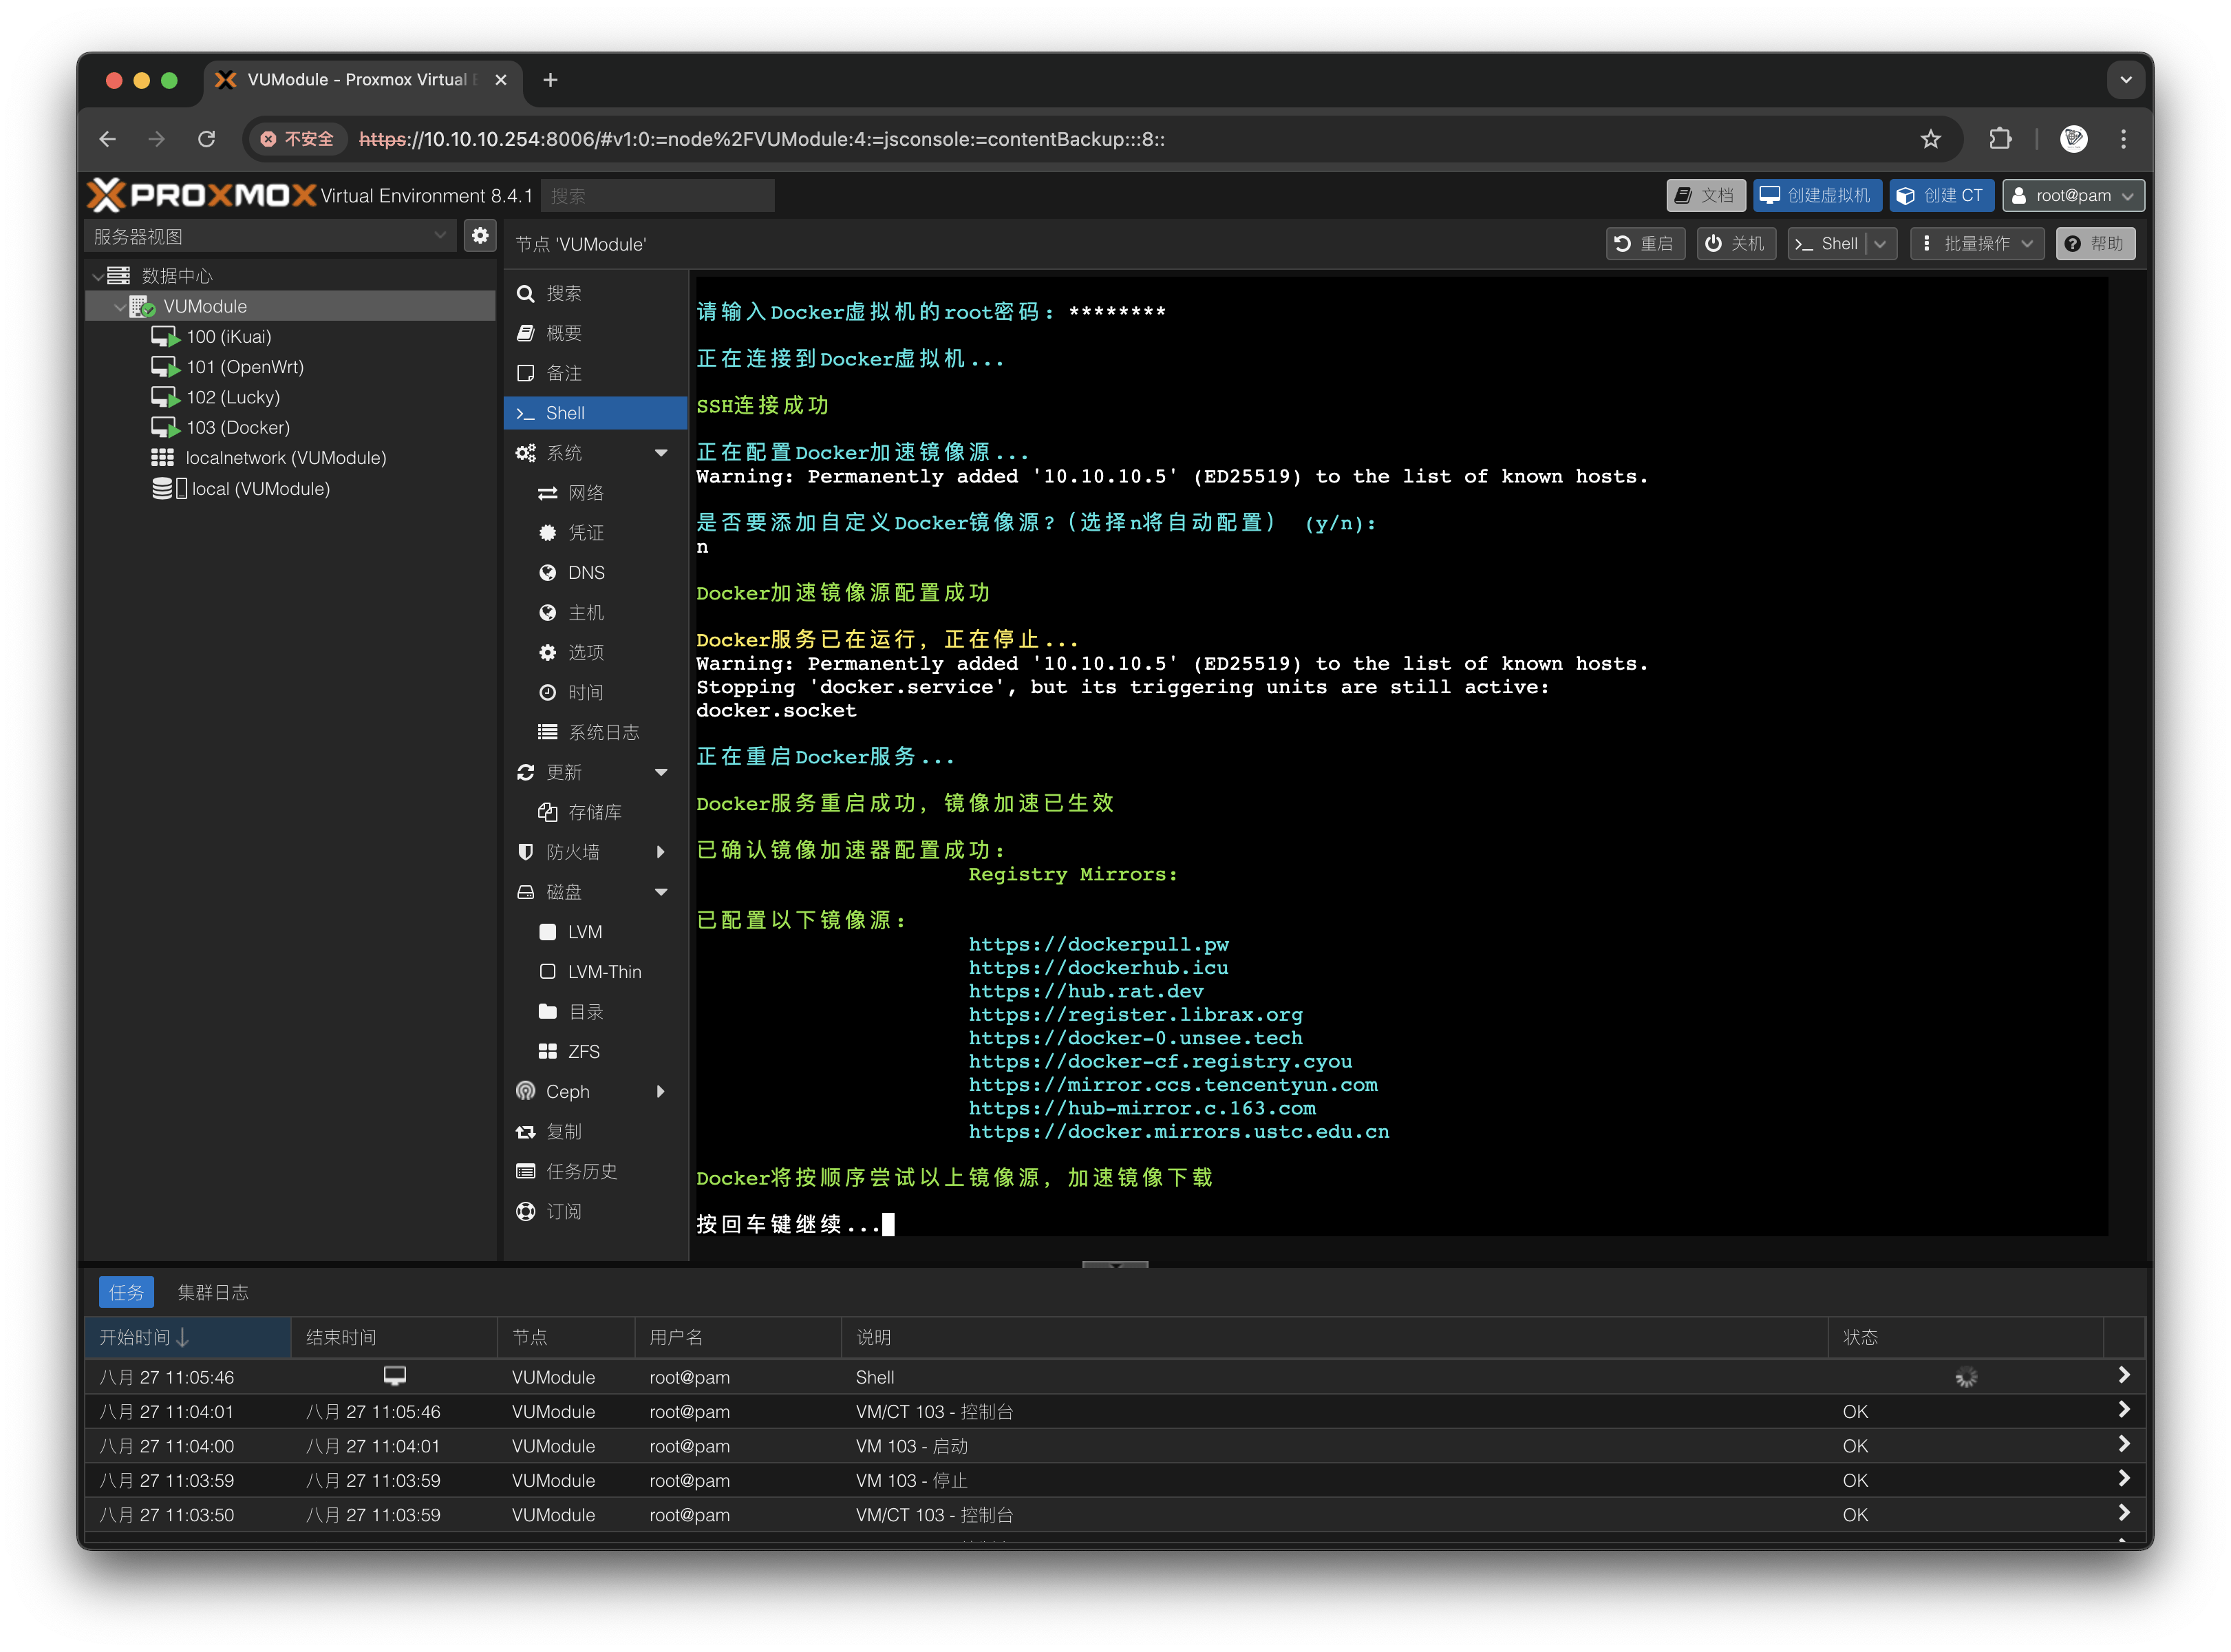The height and width of the screenshot is (1652, 2231).
Task: Expand the 防火墙 submenu arrow
Action: coord(661,852)
